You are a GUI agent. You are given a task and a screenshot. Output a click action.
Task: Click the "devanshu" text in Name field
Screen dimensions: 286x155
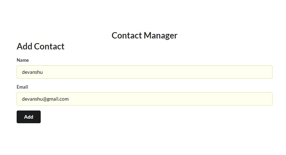click(32, 72)
